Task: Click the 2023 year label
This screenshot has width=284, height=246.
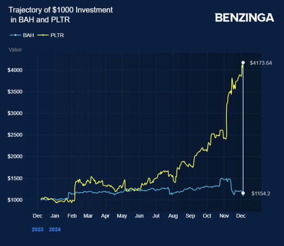Action: pos(38,230)
